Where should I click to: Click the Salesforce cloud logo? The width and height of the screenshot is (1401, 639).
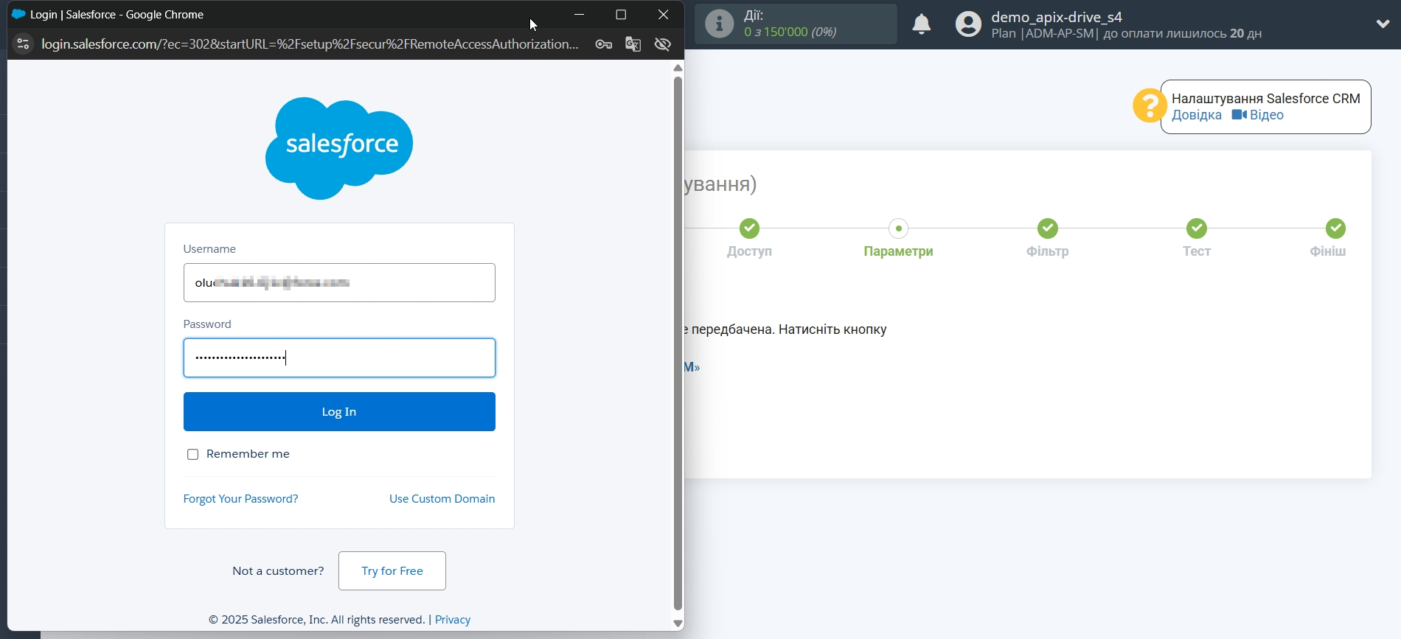click(x=339, y=148)
